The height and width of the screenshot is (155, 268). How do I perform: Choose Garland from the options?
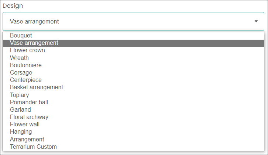click(134, 110)
